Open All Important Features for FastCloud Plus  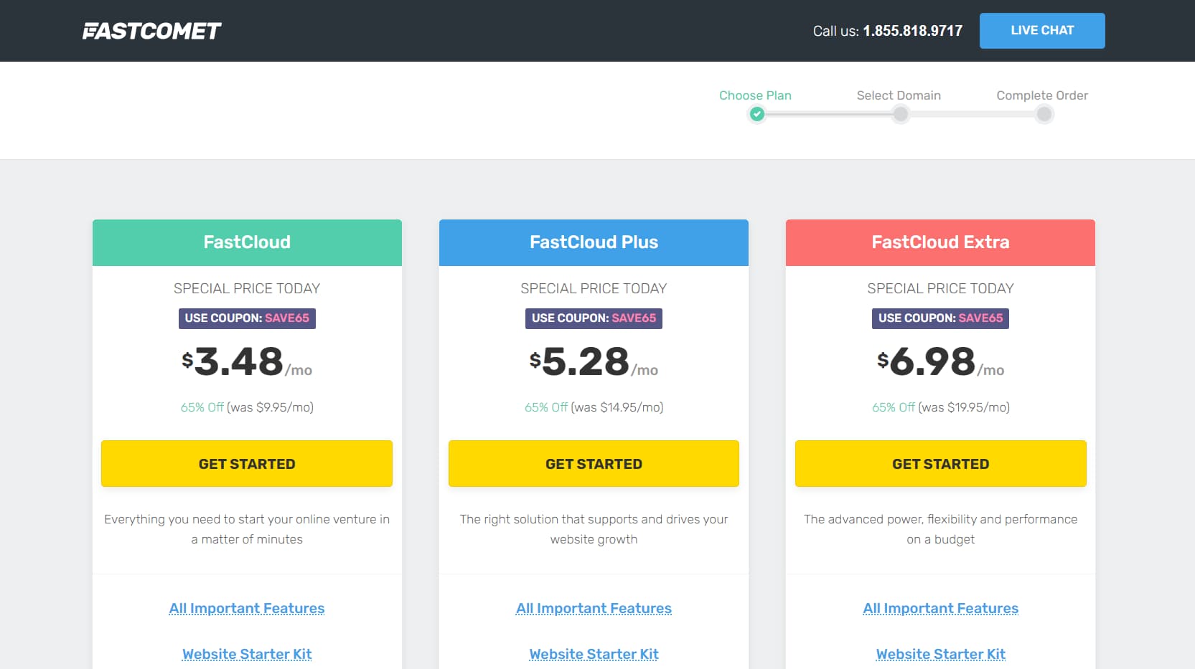tap(594, 609)
